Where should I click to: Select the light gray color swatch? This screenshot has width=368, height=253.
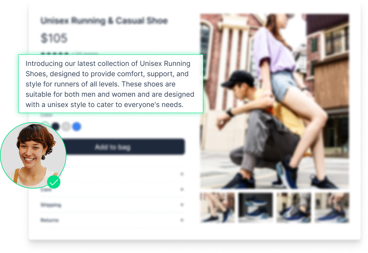pos(66,126)
